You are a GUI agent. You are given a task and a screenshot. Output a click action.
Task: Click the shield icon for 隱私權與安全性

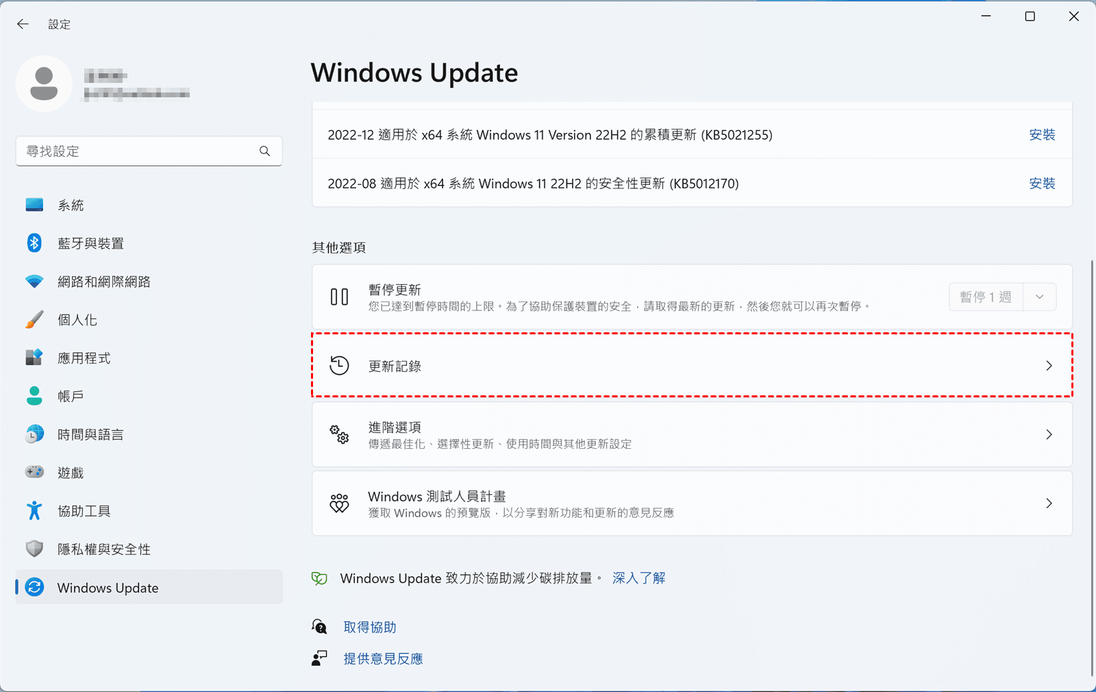point(34,549)
